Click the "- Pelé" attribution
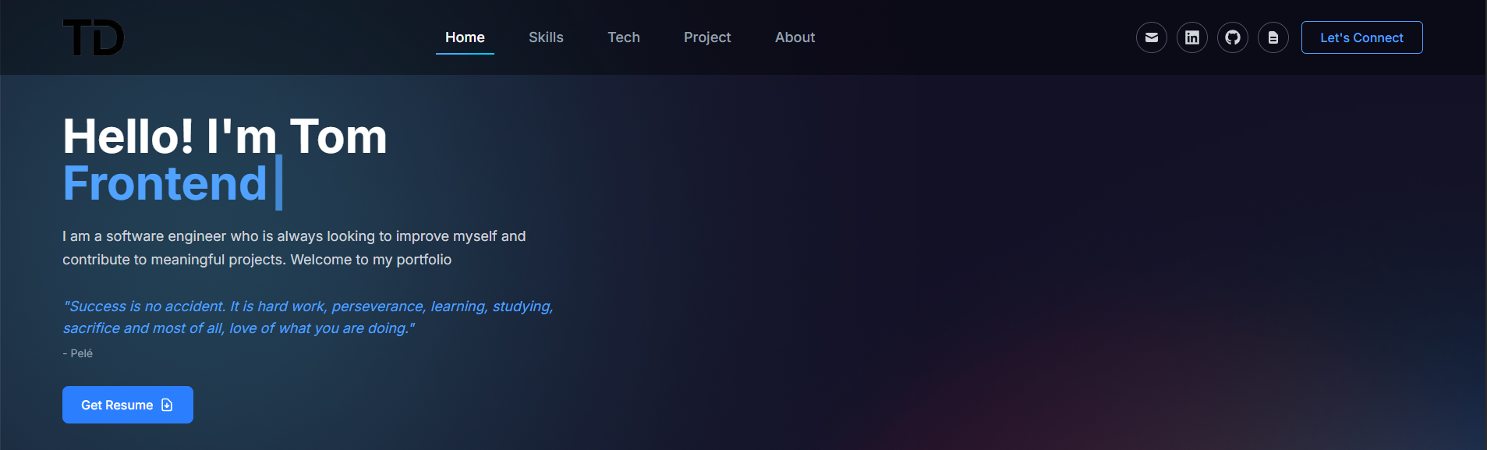This screenshot has height=450, width=1487. coord(78,353)
